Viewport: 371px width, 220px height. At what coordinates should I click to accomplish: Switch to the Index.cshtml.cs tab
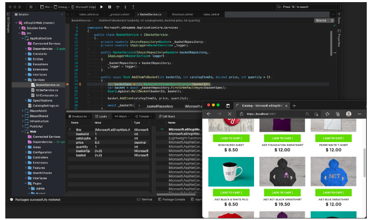tap(89, 14)
